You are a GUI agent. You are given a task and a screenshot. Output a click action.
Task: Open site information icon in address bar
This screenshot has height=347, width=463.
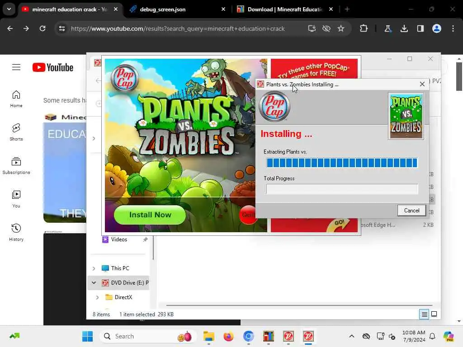(62, 28)
